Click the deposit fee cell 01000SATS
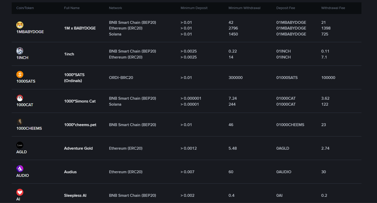Viewport: 377px width, 203px height. pyautogui.click(x=287, y=78)
